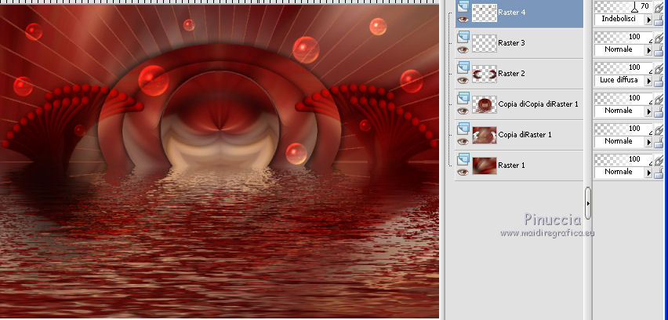Click Raster 3 opacity slider showing 100
This screenshot has height=320, width=668.
(x=623, y=37)
